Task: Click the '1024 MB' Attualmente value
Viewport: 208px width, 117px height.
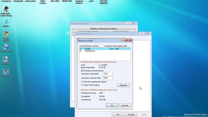Action: tap(102, 100)
